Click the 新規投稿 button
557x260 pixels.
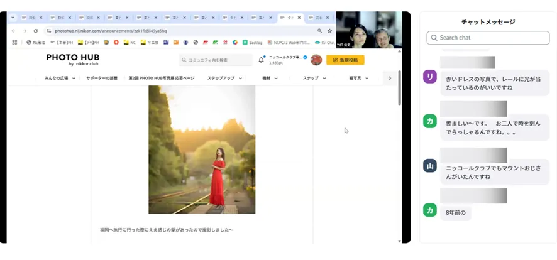click(x=345, y=60)
